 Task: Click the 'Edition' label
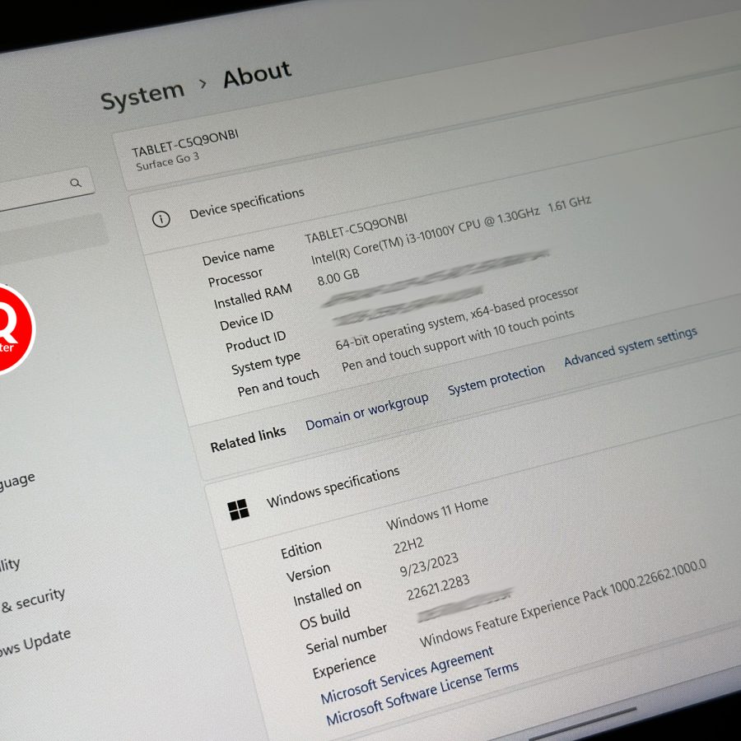301,550
